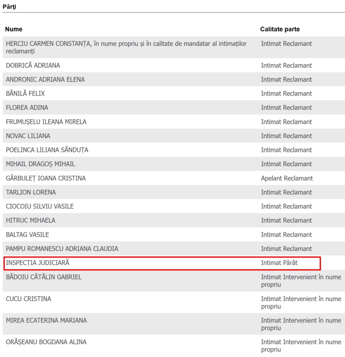Click the Nume column header
345x357 pixels.
pos(14,29)
